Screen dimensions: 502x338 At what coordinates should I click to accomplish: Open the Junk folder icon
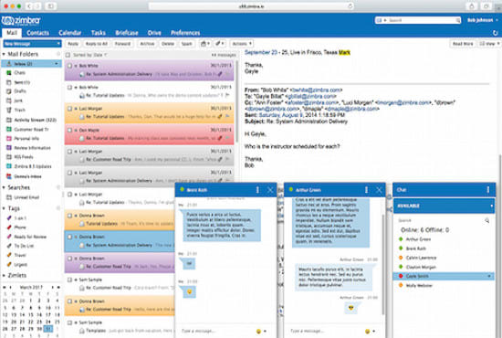pos(9,100)
